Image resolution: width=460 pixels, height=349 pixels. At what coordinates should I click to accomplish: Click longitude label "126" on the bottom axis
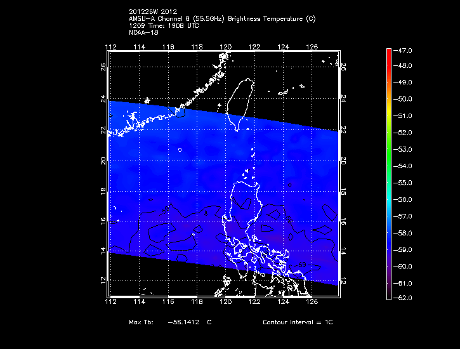point(312,301)
